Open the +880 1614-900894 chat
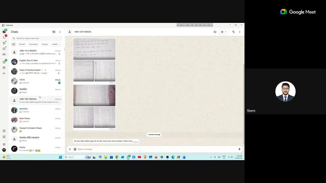The image size is (326, 183). pyautogui.click(x=36, y=52)
